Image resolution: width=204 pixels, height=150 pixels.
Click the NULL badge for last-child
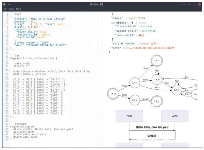[141, 35]
